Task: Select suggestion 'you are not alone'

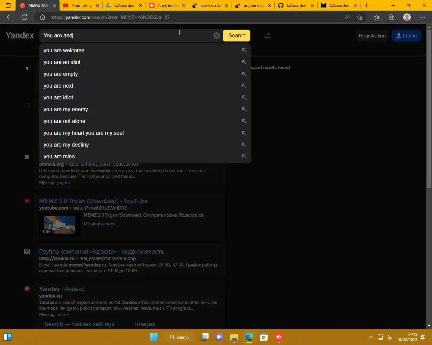Action: pos(145,121)
